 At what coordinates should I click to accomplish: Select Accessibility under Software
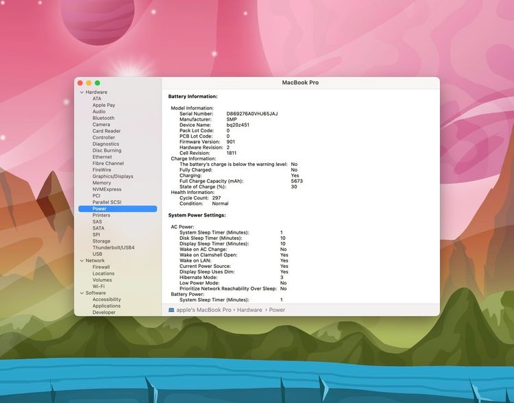tap(106, 300)
